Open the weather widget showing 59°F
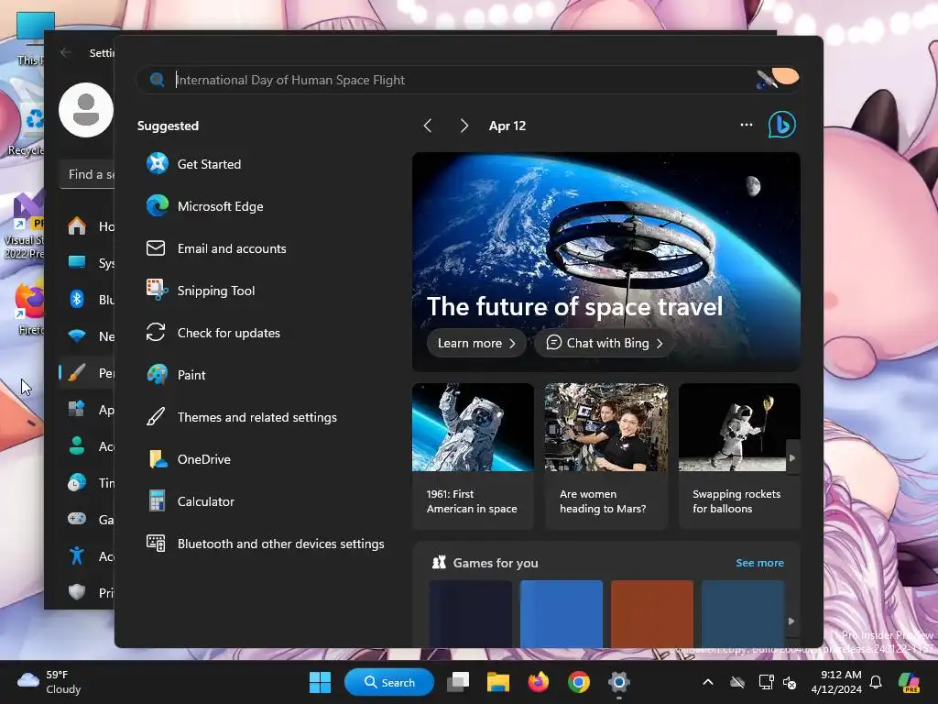The width and height of the screenshot is (938, 704). 49,682
